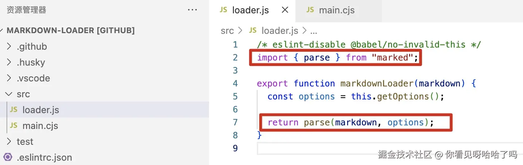This screenshot has width=523, height=165.
Task: Click the JS file icon of loader.js in tree
Action: tap(13, 110)
